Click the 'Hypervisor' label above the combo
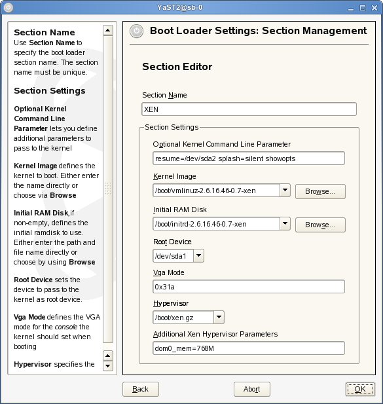The image size is (383, 404). coord(171,303)
